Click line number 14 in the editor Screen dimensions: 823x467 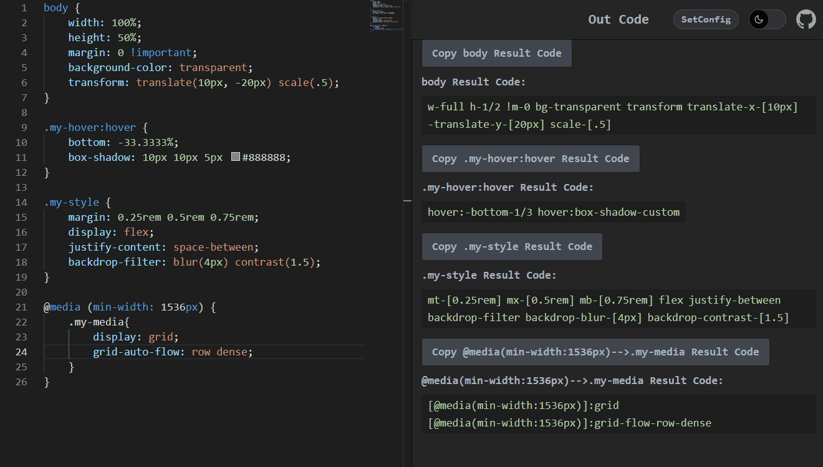(x=21, y=202)
